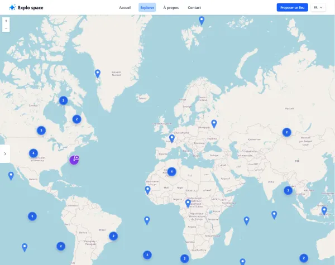Zoom out the map with the minus button
The width and height of the screenshot is (335, 265).
click(6, 28)
